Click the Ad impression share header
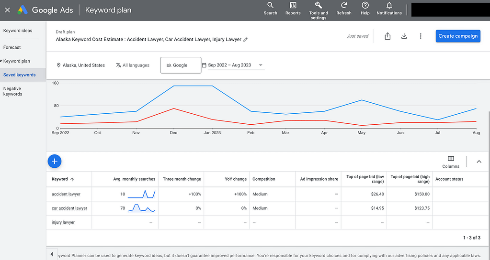The width and height of the screenshot is (490, 260). 319,179
